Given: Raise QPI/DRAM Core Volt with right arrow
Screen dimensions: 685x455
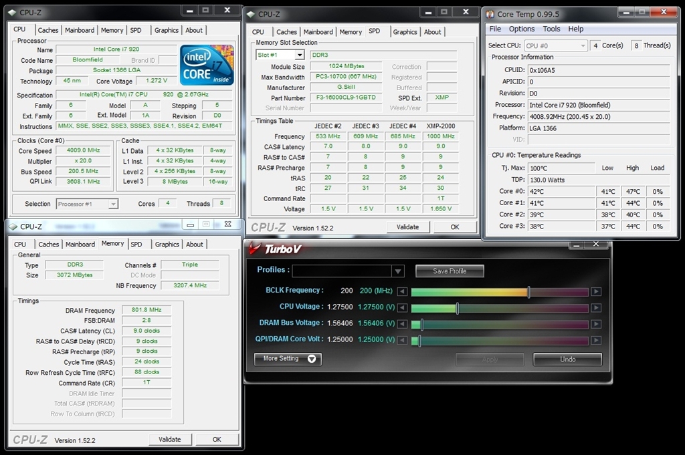Looking at the screenshot, I should (596, 341).
